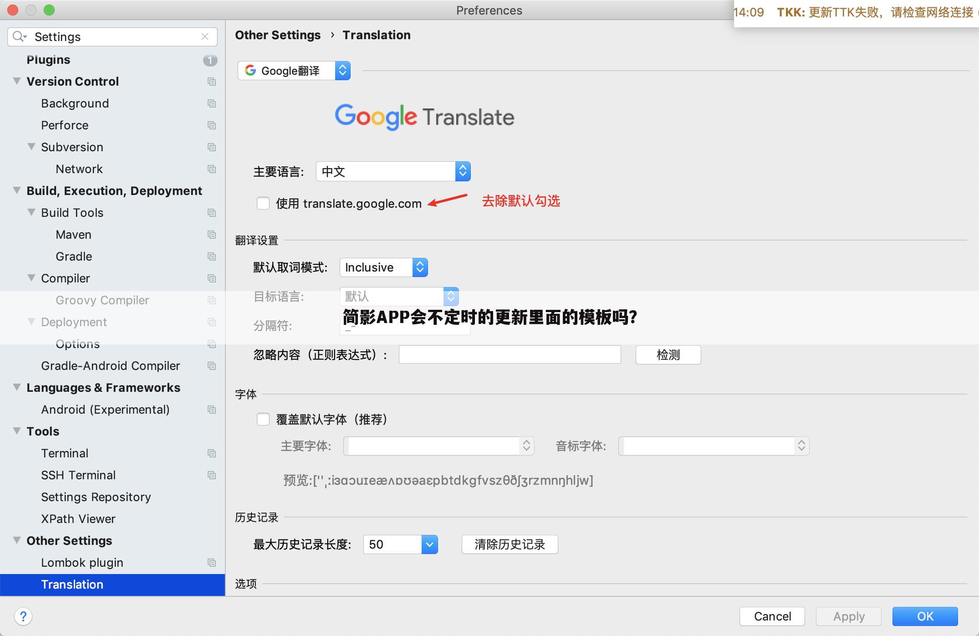
Task: Click project-level icon beside Android (Experimental)
Action: [212, 410]
